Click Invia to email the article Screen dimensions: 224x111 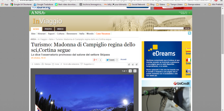click(56, 64)
